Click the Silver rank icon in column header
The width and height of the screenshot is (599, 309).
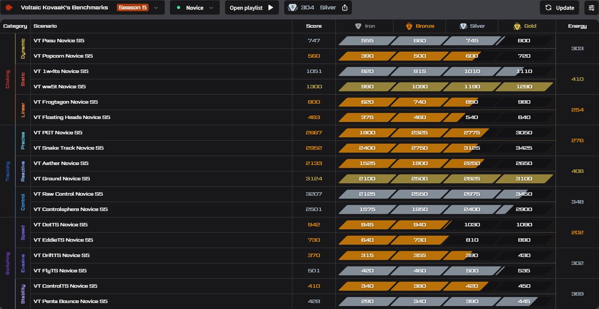(x=463, y=26)
